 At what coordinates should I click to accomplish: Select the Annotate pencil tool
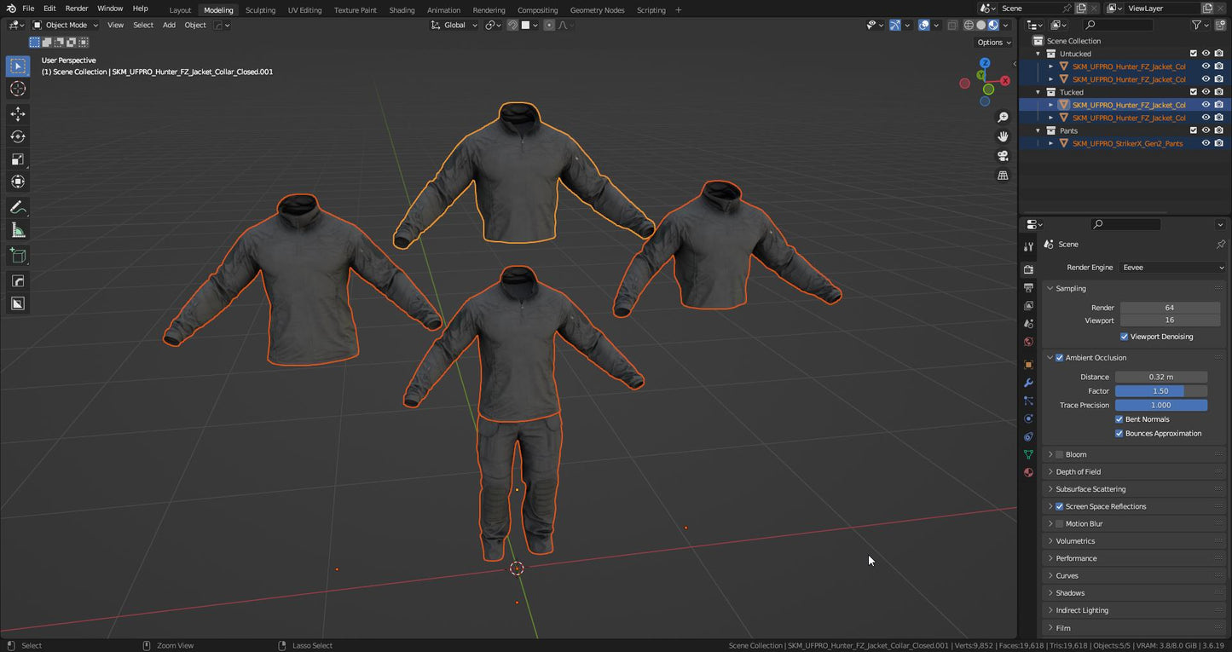click(x=17, y=208)
